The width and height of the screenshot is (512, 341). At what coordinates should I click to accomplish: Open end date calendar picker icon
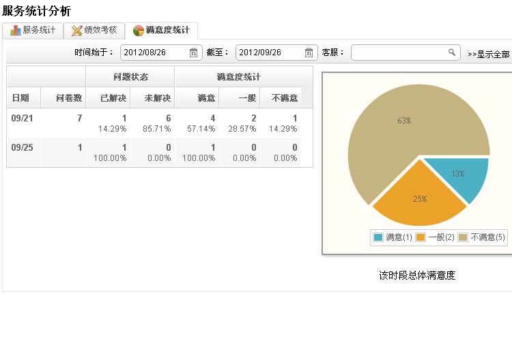pos(309,53)
